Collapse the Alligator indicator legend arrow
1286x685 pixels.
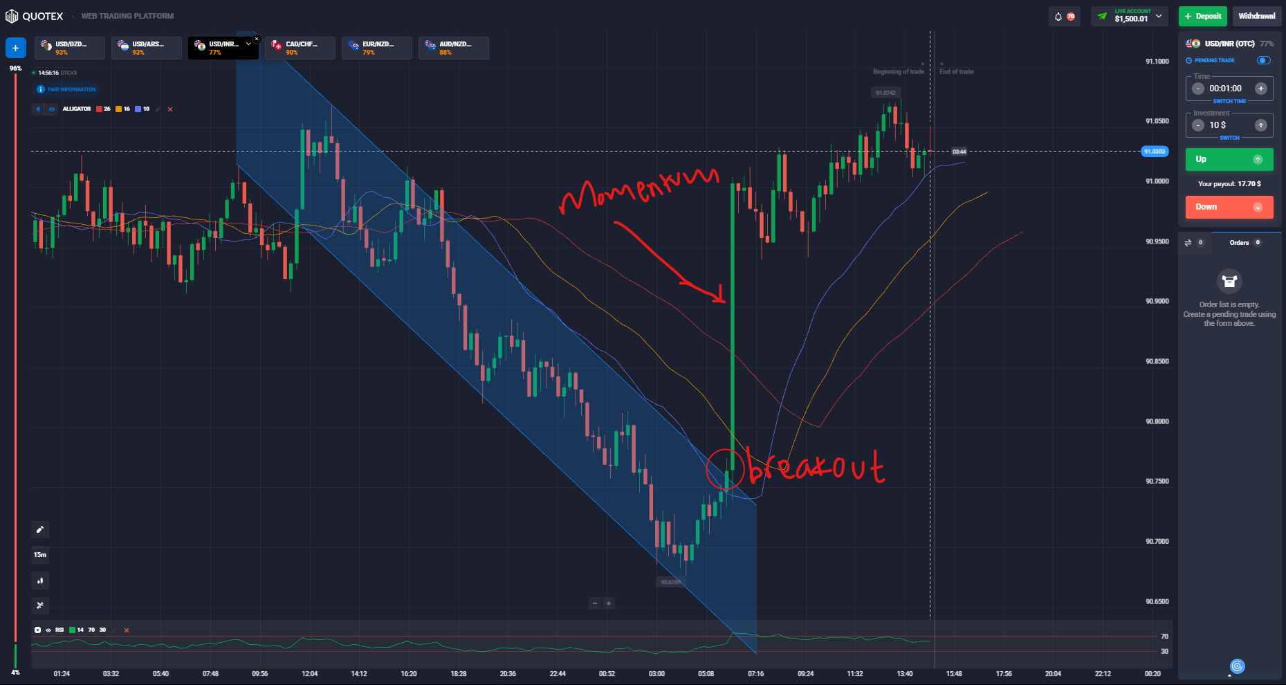(x=38, y=109)
